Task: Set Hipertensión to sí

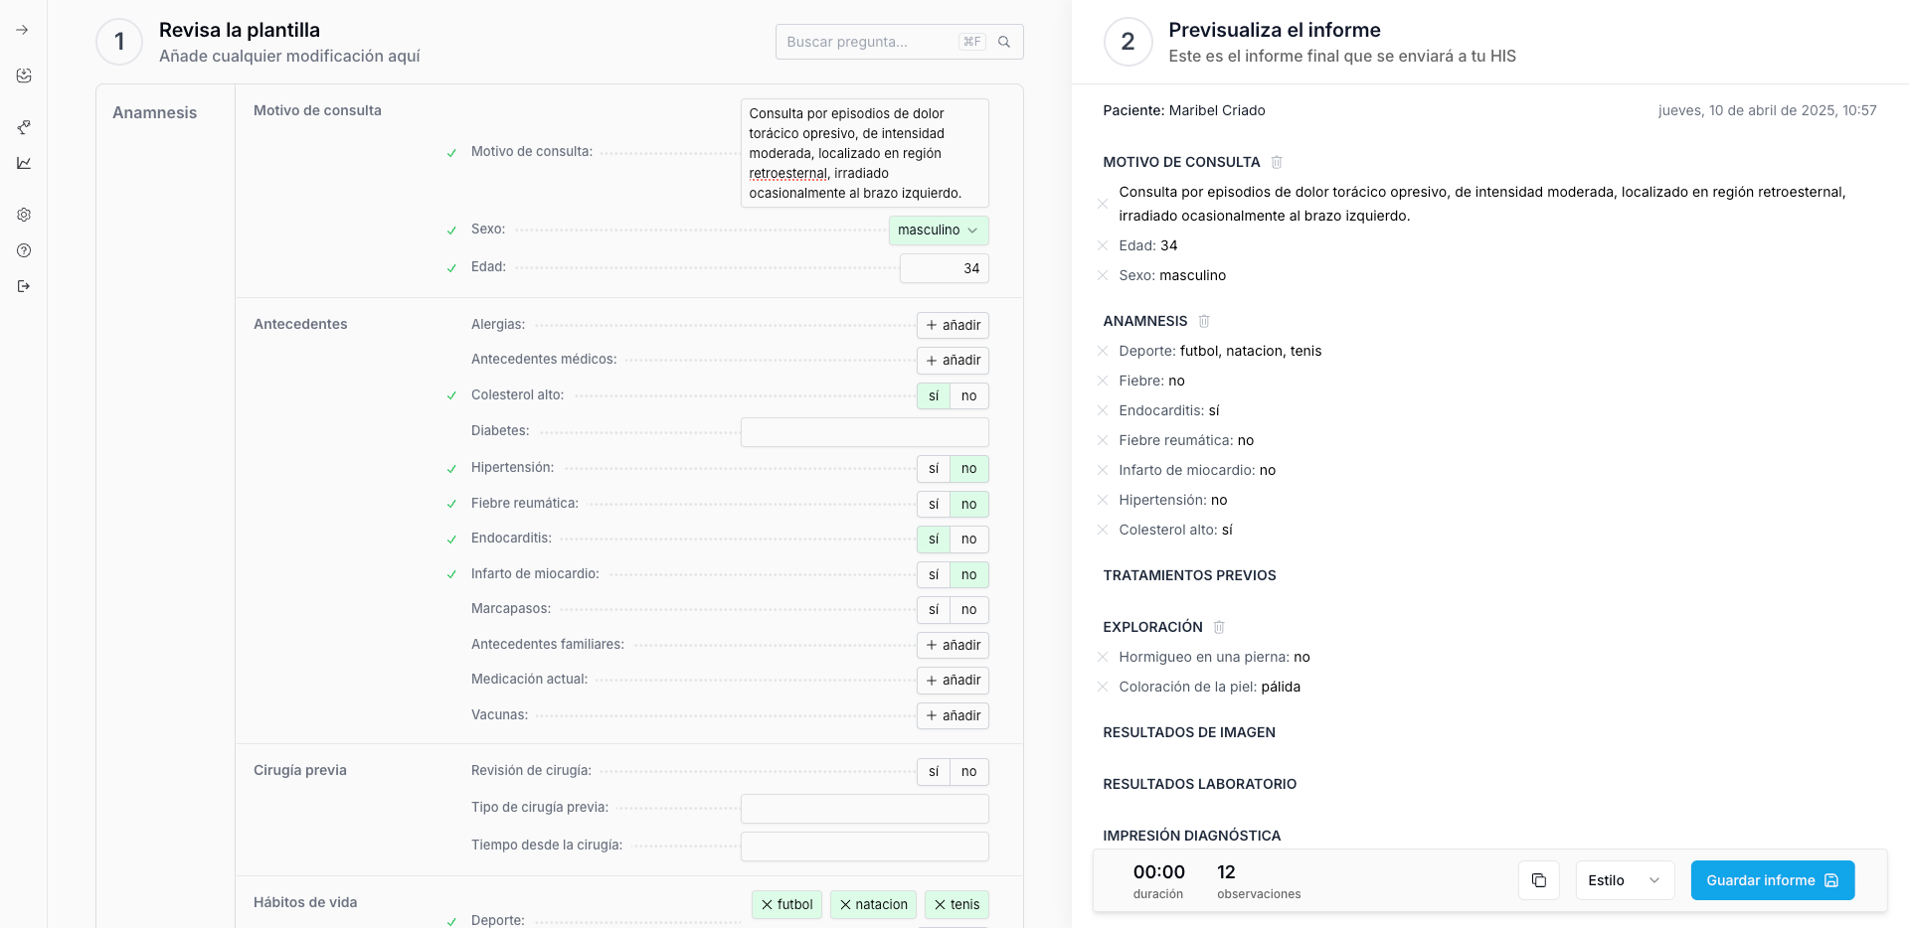Action: click(933, 469)
